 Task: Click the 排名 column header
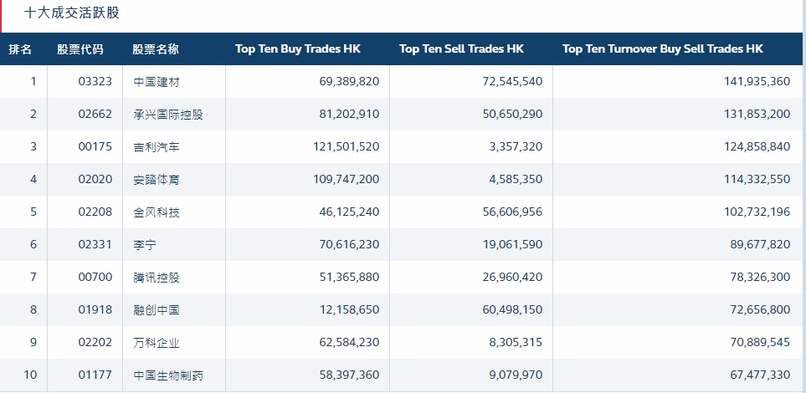21,49
